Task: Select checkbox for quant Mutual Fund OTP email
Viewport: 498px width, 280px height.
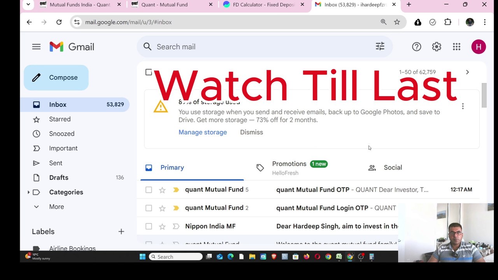Action: 149,190
